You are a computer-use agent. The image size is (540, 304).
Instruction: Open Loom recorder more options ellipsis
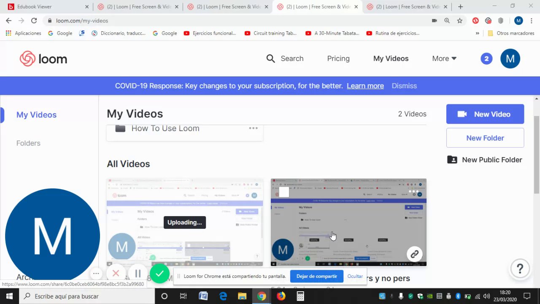point(96,274)
